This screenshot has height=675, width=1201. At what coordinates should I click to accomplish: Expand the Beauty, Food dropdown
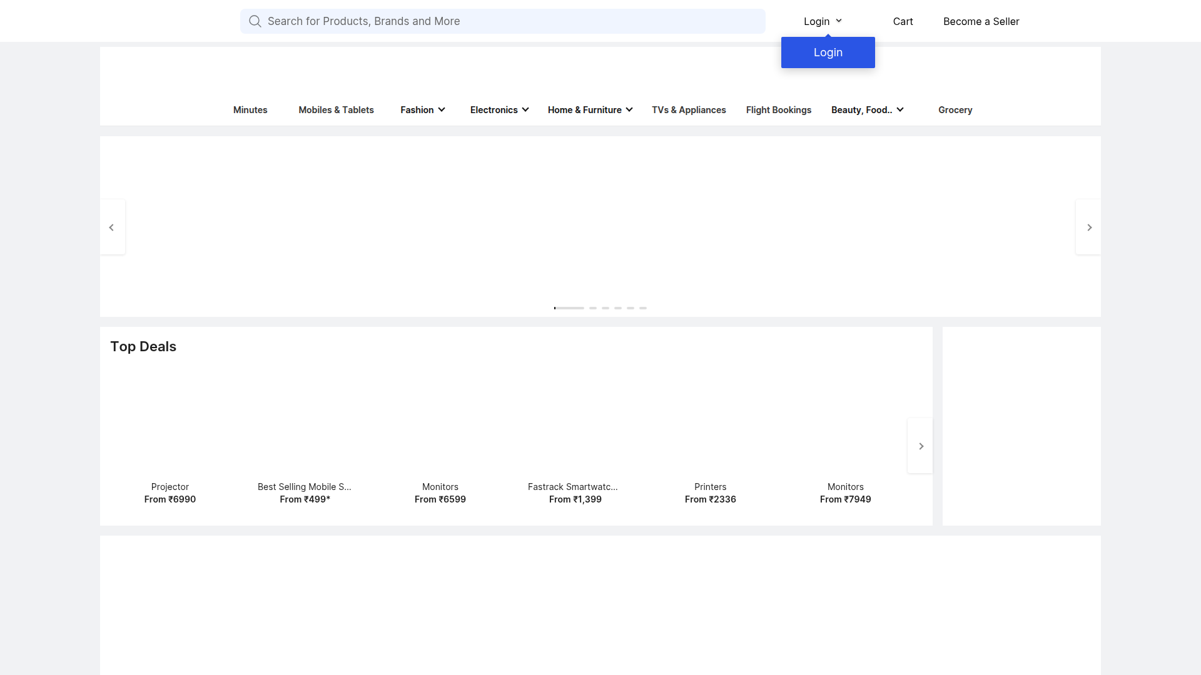click(867, 109)
